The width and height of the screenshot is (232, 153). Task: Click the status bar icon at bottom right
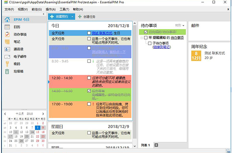pos(228,151)
